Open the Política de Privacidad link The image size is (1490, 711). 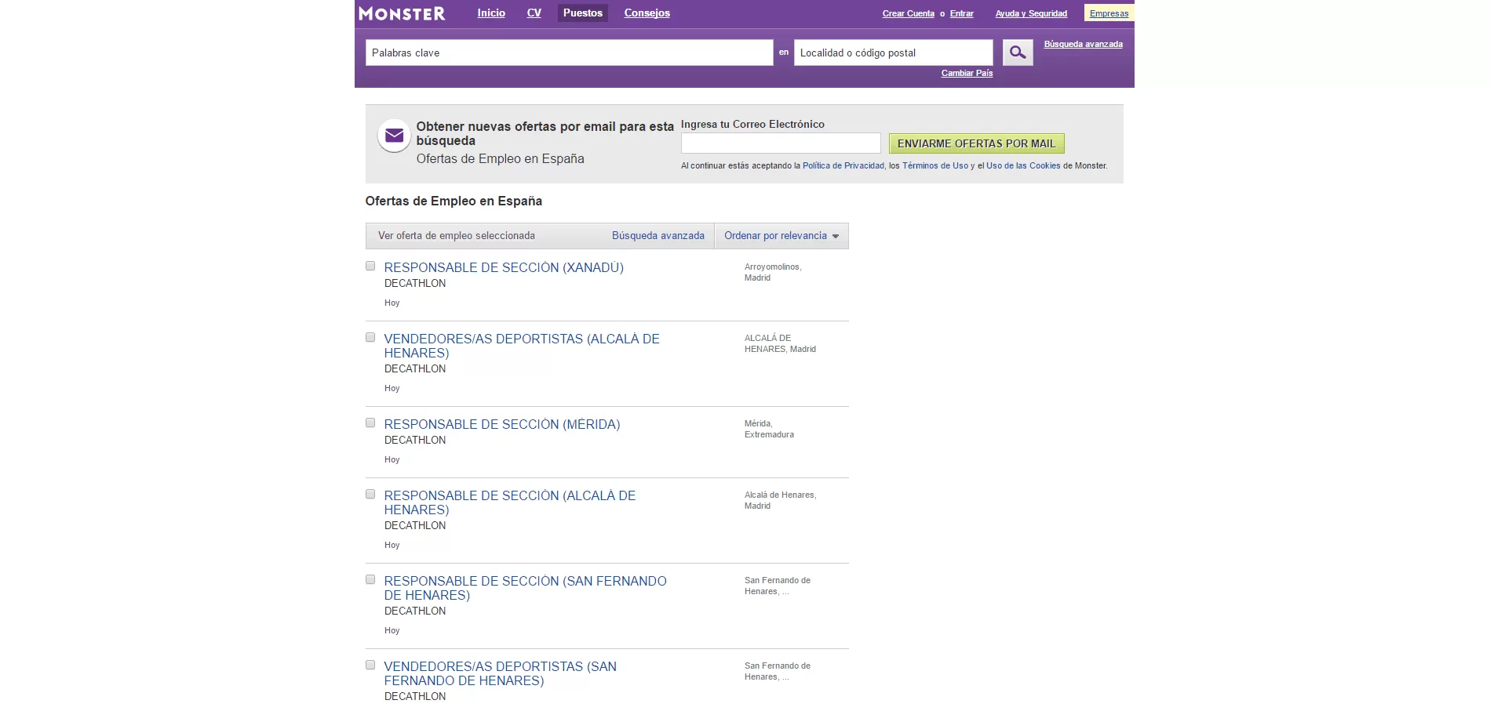[843, 165]
